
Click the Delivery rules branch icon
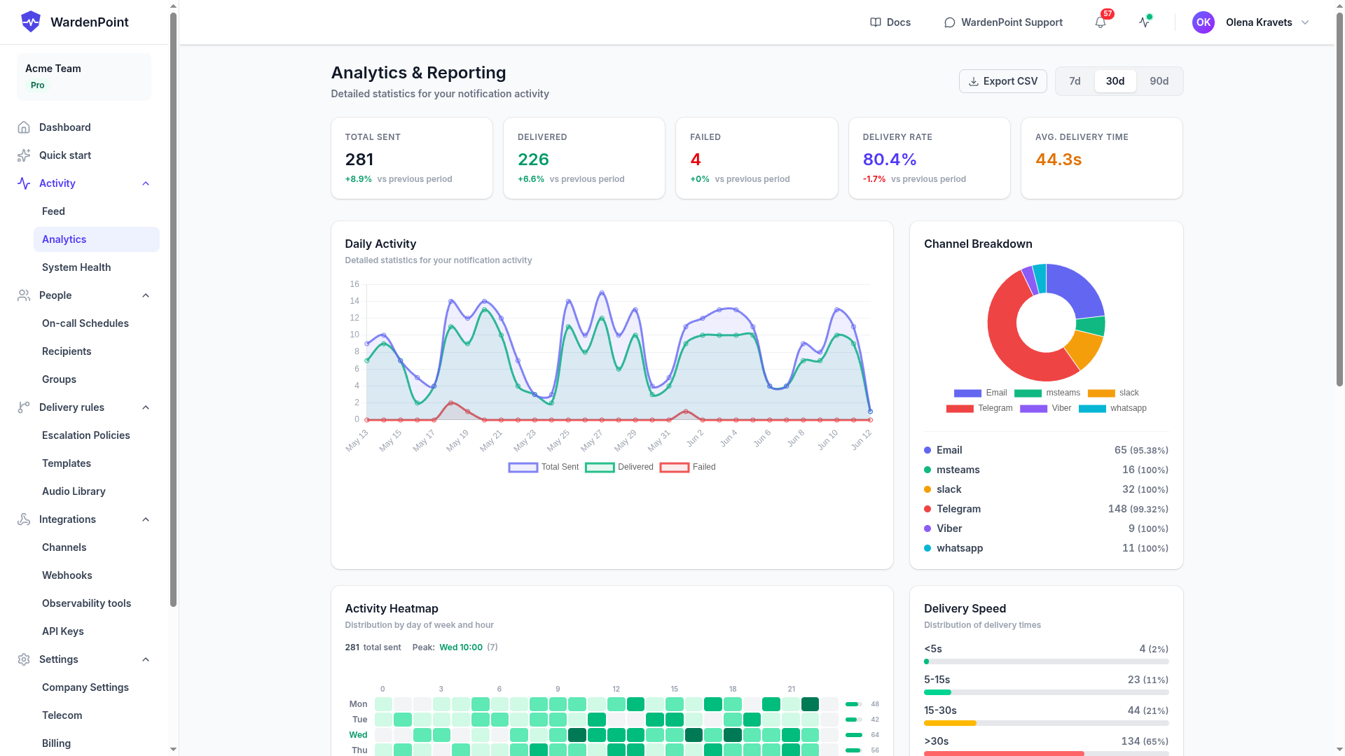click(x=24, y=407)
